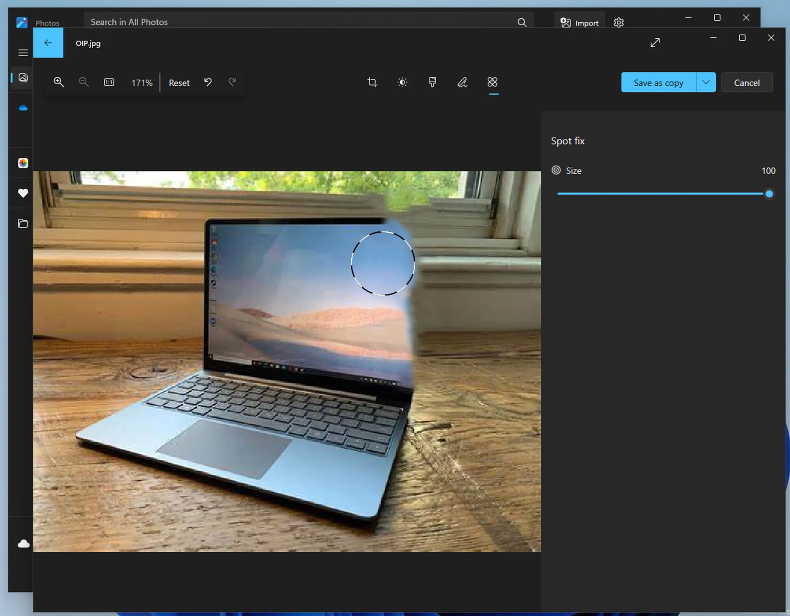Click the Size radio button for Spot fix
This screenshot has height=616, width=790.
[555, 170]
